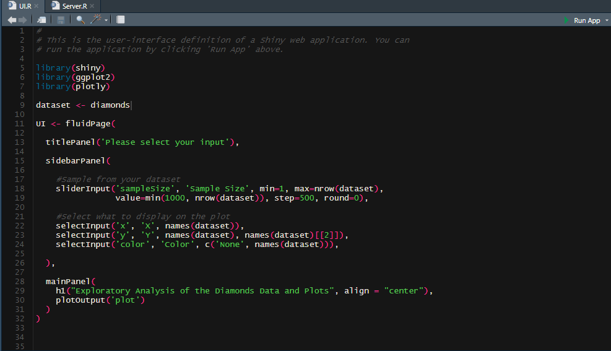
Task: Click line number 28 in gutter
Action: (x=19, y=282)
